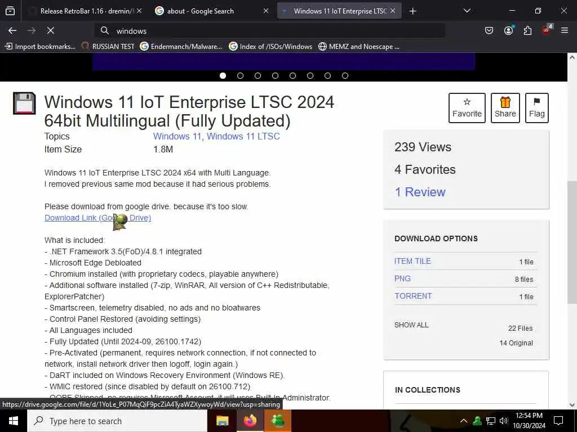Click 14 Original files text
Screen dimensions: 577x432
[516, 343]
